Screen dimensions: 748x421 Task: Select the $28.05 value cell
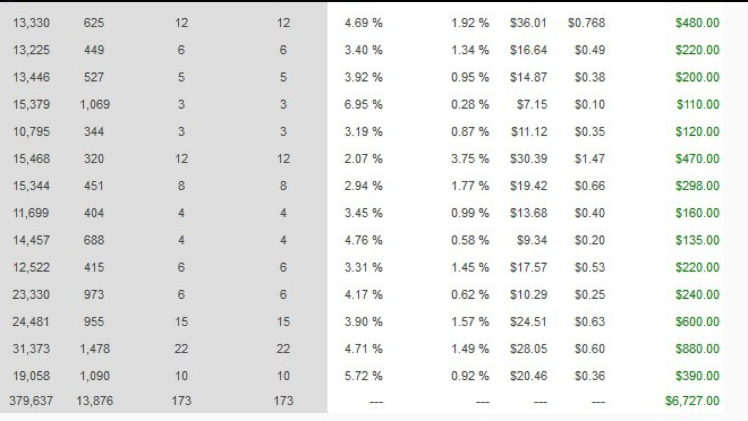tap(528, 349)
